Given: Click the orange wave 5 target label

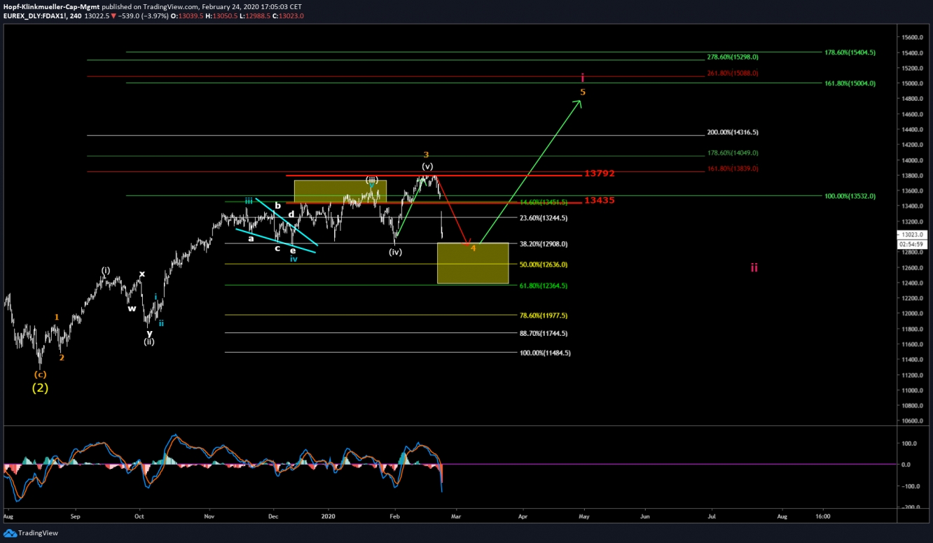Looking at the screenshot, I should pos(583,92).
